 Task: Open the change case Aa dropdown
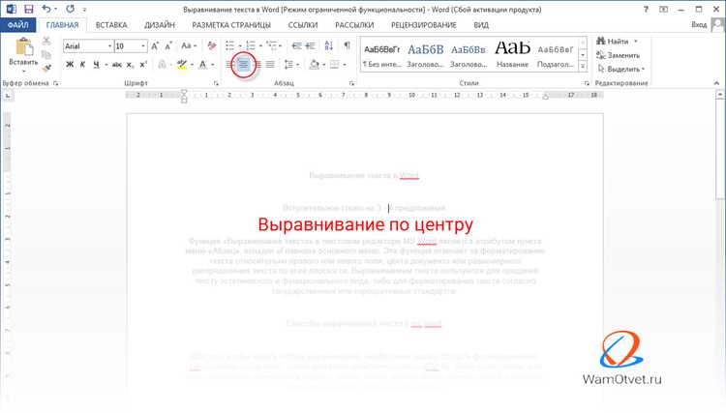[189, 45]
